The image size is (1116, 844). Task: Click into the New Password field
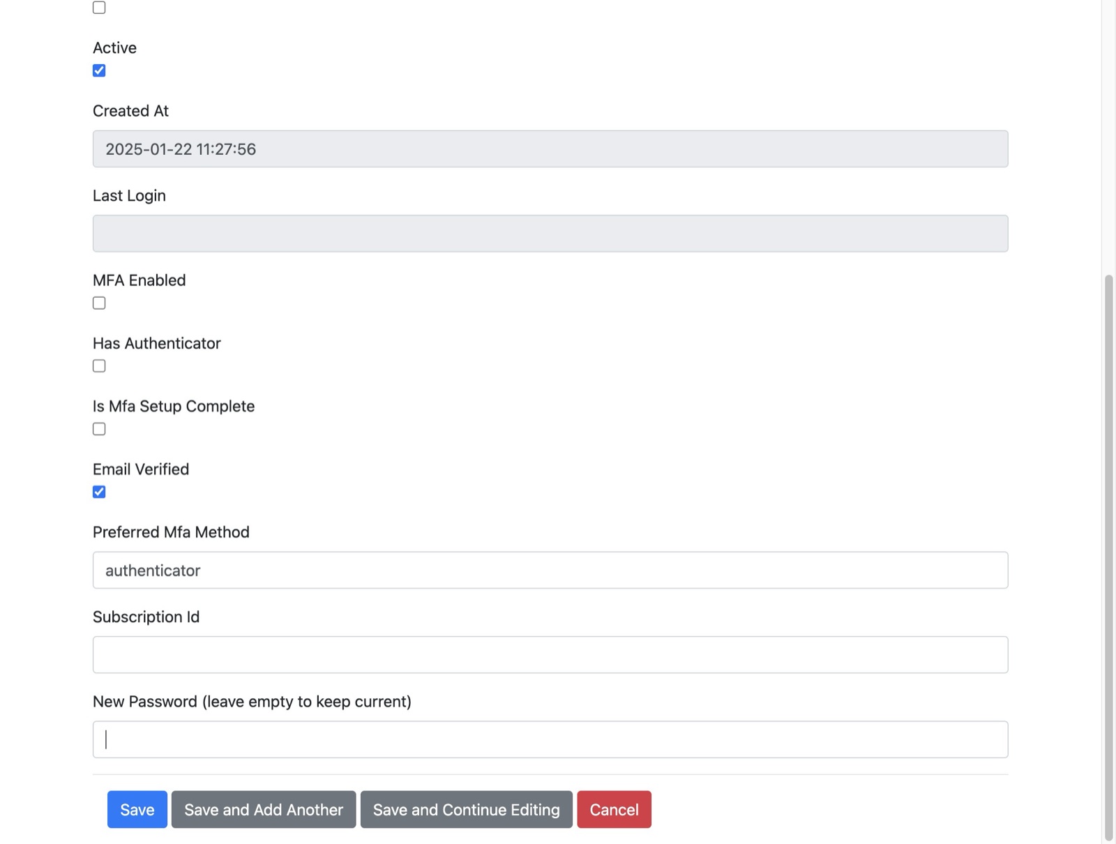coord(550,739)
